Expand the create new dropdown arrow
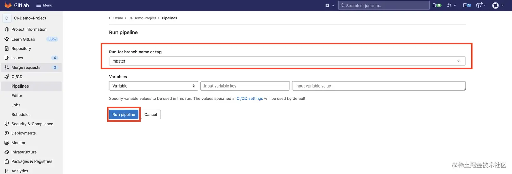 (333, 5)
